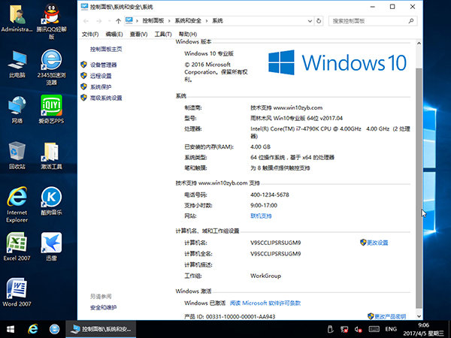451x338 pixels.
Task: Click the Back navigation arrow
Action: click(86, 20)
